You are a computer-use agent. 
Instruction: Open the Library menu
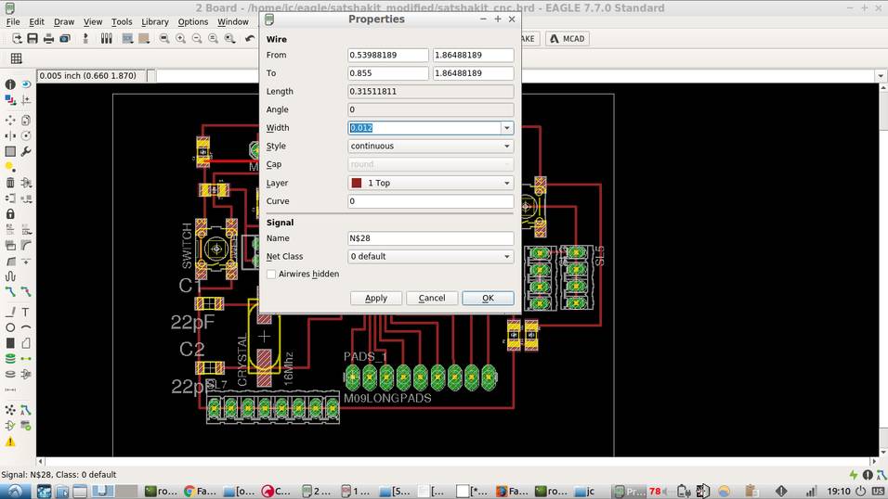(154, 21)
